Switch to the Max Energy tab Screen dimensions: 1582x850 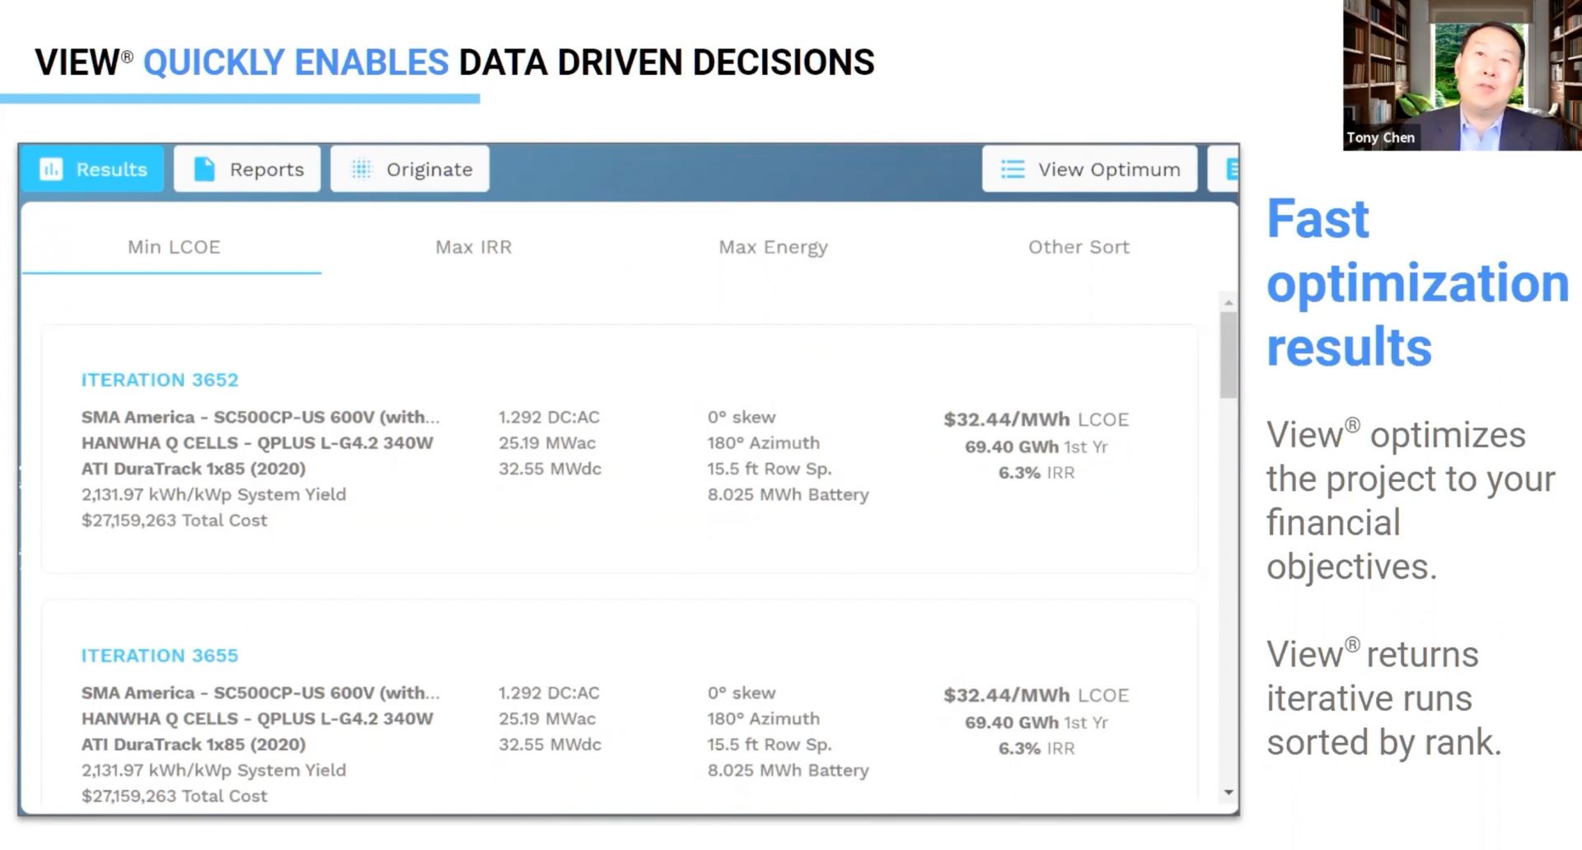[773, 247]
